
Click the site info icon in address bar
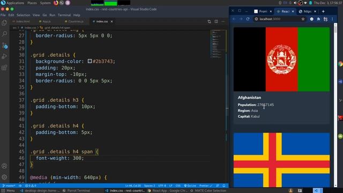pyautogui.click(x=256, y=19)
